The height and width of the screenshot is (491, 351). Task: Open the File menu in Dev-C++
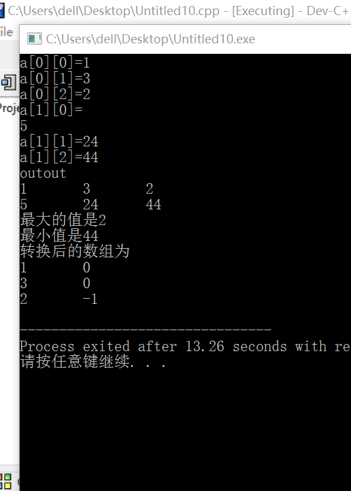point(7,32)
